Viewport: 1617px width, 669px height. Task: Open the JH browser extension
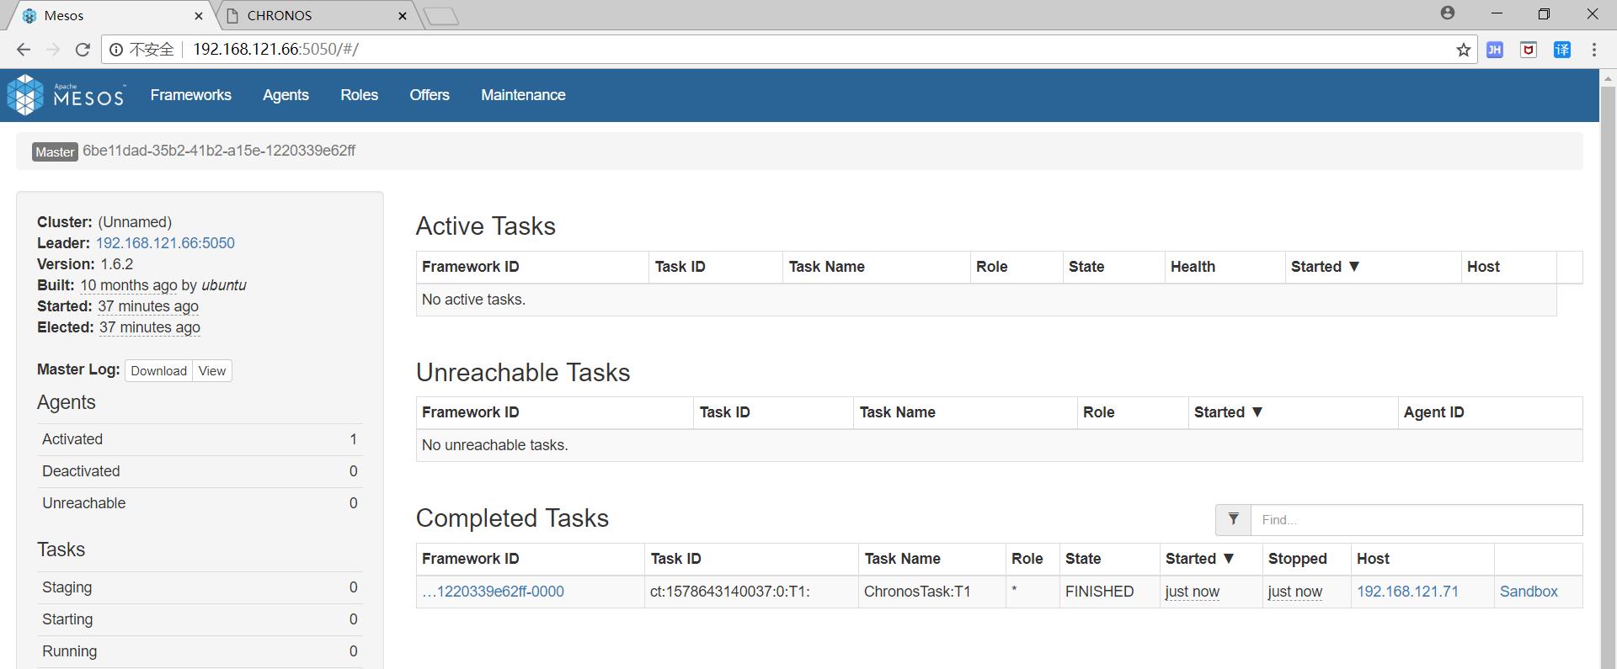(1495, 50)
